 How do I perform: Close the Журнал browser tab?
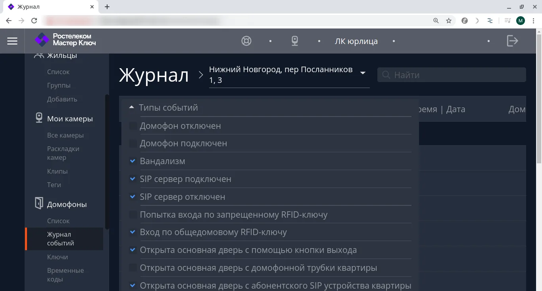pyautogui.click(x=92, y=7)
